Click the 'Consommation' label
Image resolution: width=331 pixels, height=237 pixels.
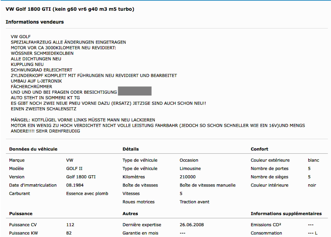pos(266,233)
